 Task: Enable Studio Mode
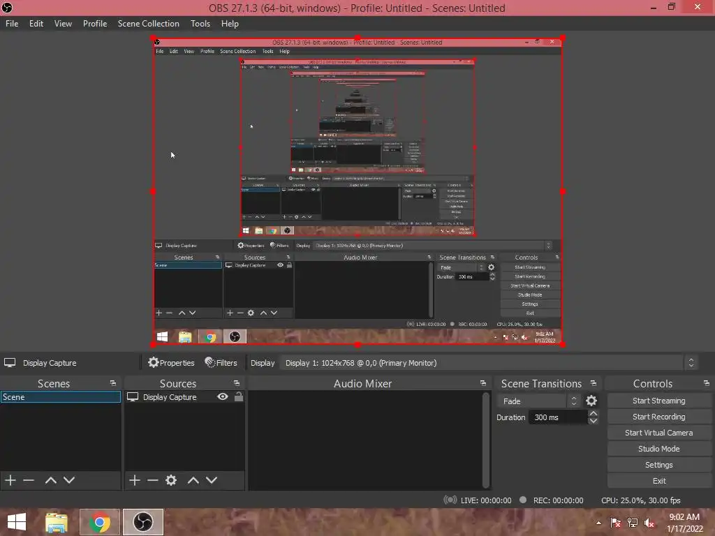(x=659, y=449)
